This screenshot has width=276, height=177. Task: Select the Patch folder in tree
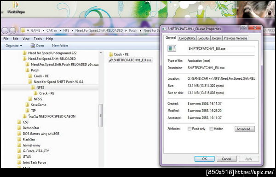[x=35, y=70]
